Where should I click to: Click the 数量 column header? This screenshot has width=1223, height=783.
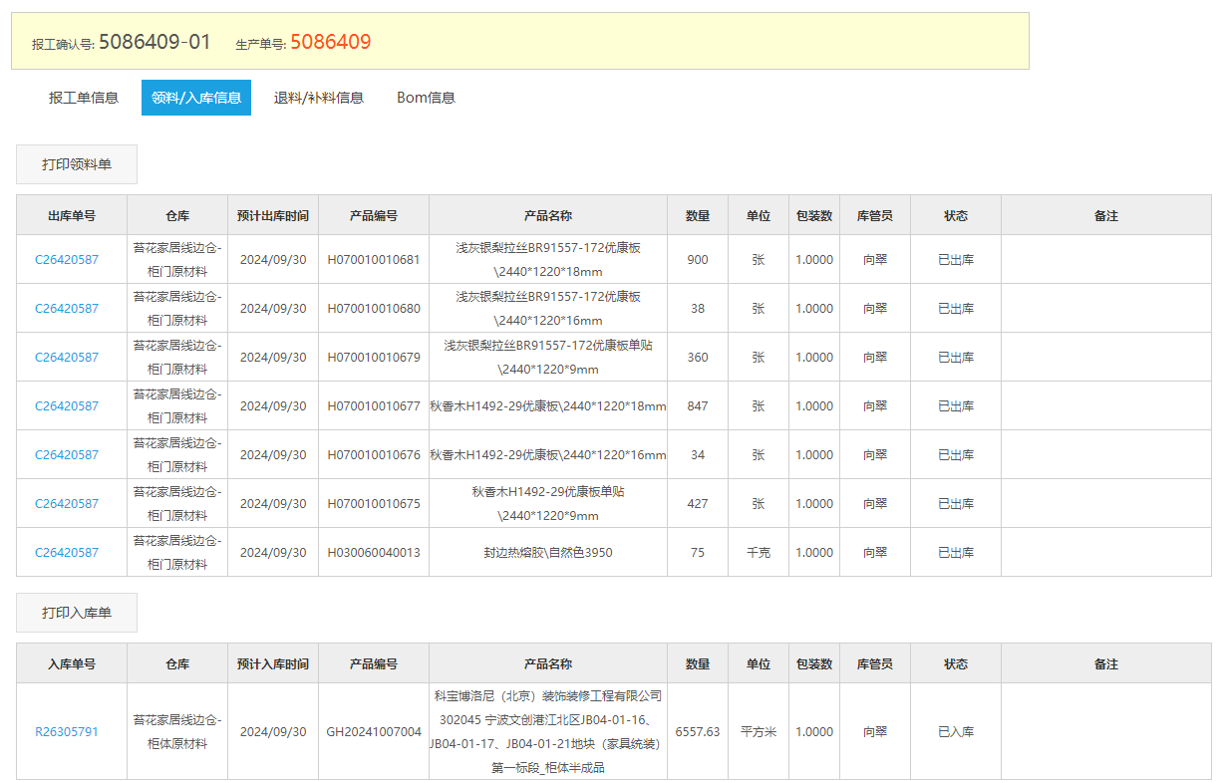point(697,214)
